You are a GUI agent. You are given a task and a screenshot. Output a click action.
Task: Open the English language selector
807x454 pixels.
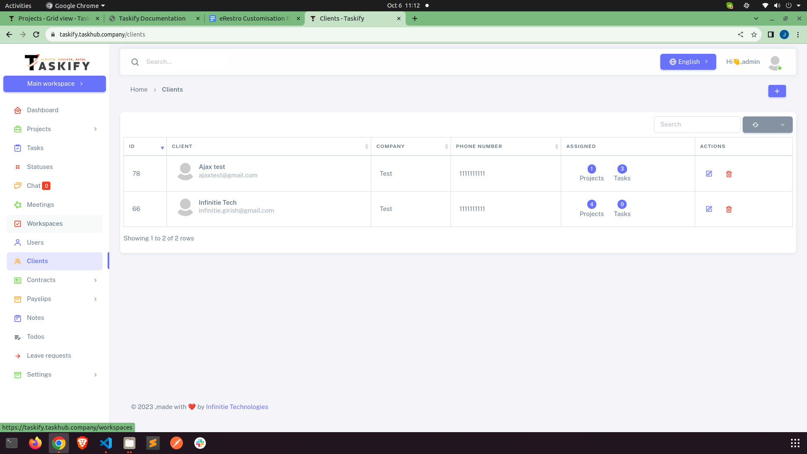click(688, 61)
